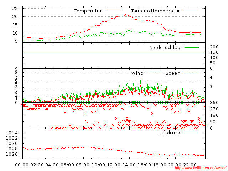The width and height of the screenshot is (228, 171).
Task: Click the green line sample beside Niederschlag
Action: tap(192, 48)
